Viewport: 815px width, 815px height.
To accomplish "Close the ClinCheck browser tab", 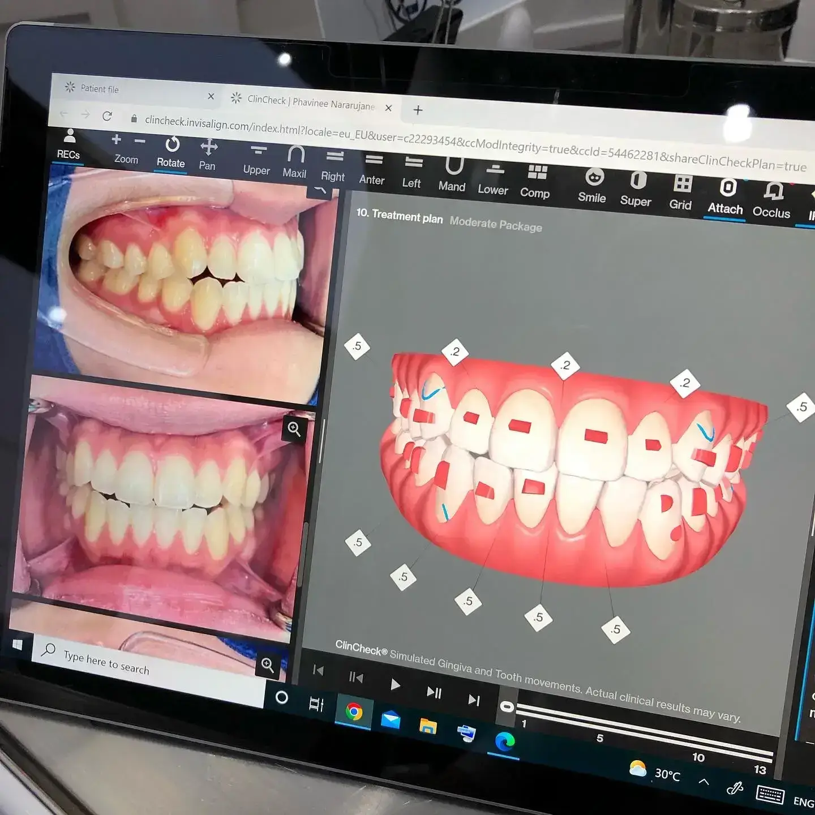I will pyautogui.click(x=389, y=108).
